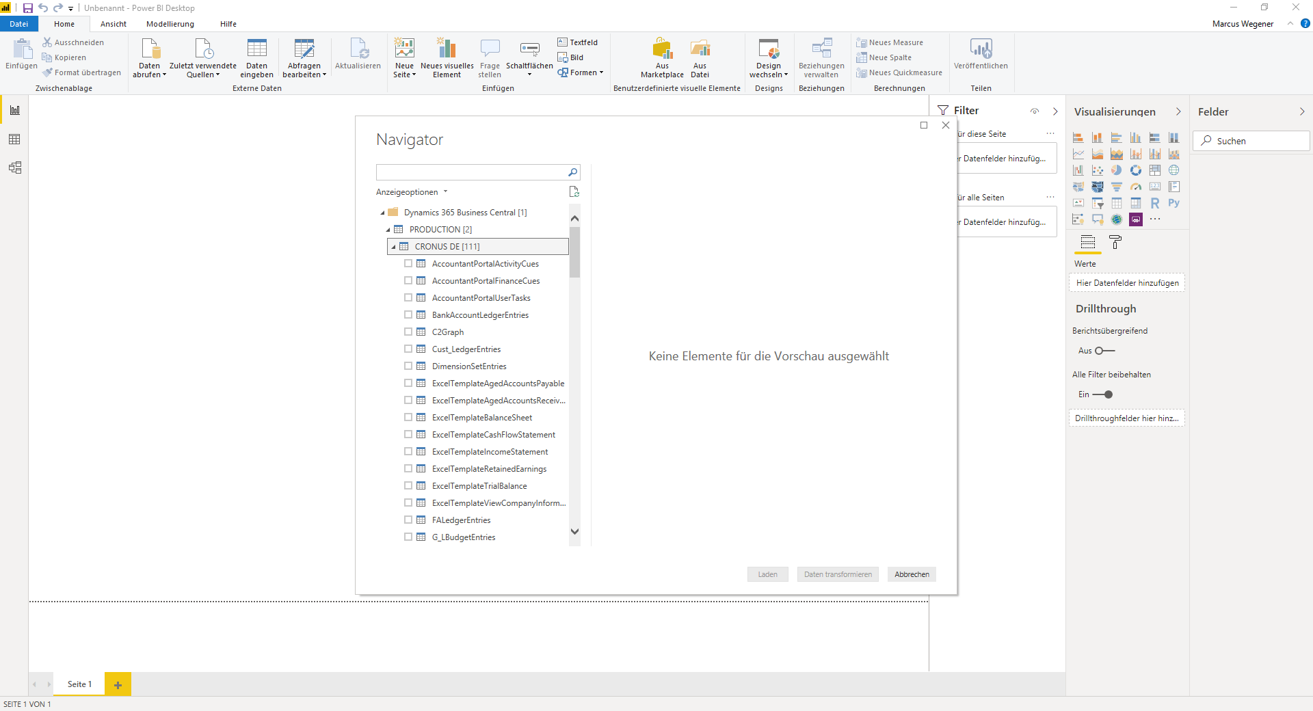The width and height of the screenshot is (1313, 711).
Task: Select the globe map visualization
Action: coord(1174,170)
